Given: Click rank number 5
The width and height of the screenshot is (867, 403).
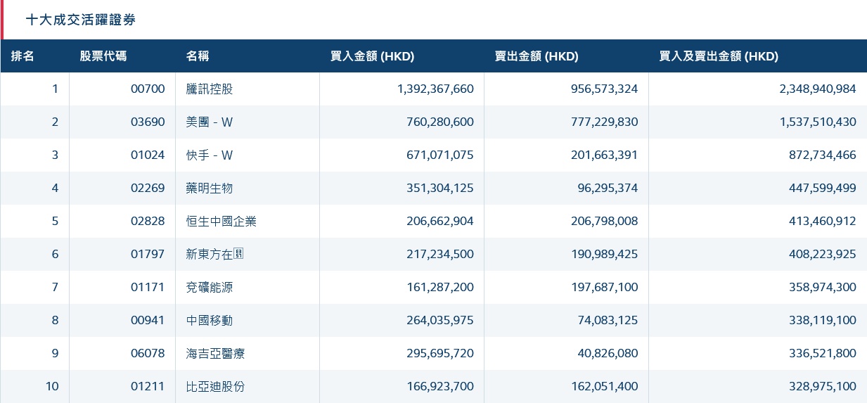Looking at the screenshot, I should pyautogui.click(x=56, y=222).
